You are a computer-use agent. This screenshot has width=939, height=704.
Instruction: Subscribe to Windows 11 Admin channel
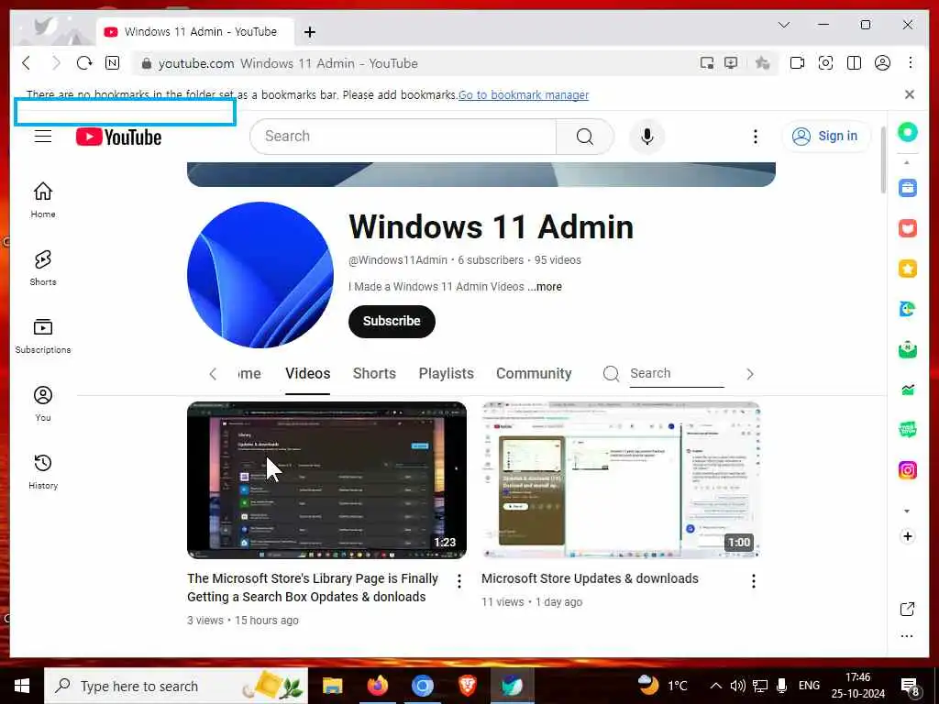tap(392, 321)
